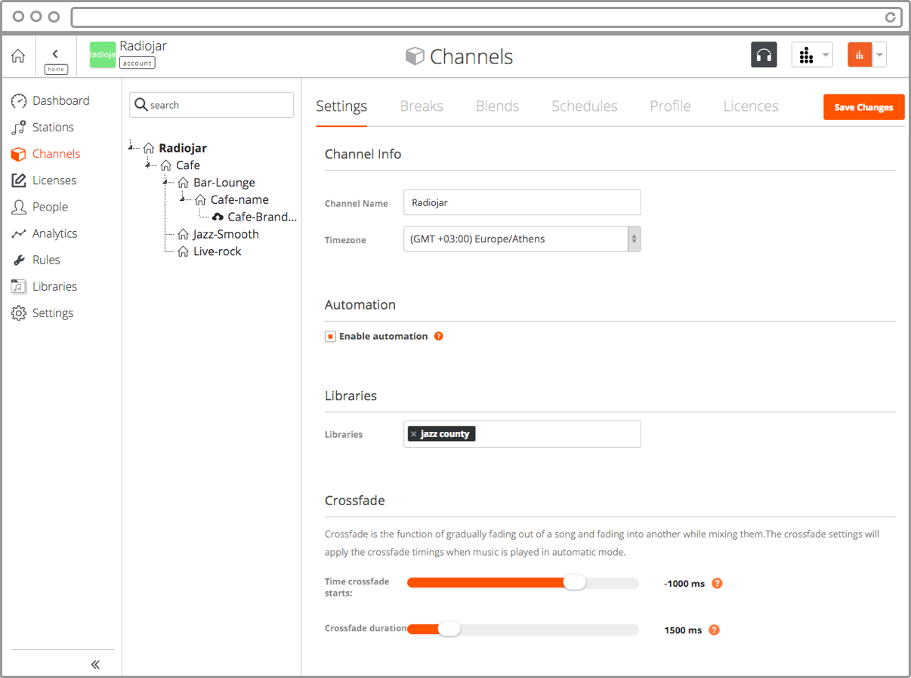
Task: Open Libraries in the sidebar
Action: 54,286
